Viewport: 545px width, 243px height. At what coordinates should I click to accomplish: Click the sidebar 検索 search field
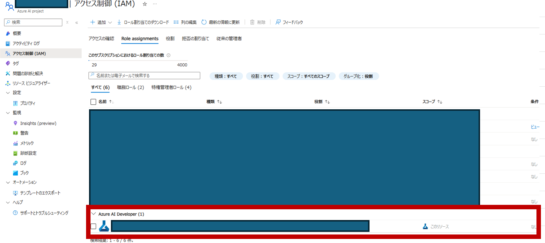tap(33, 23)
